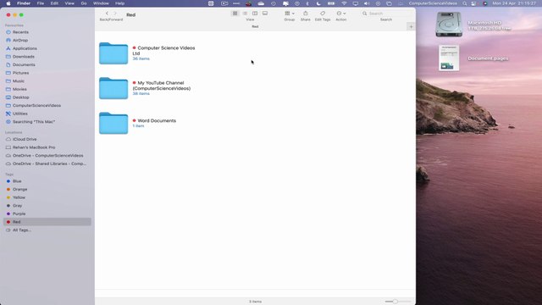
Task: Switch Finder to gallery view
Action: tap(265, 14)
